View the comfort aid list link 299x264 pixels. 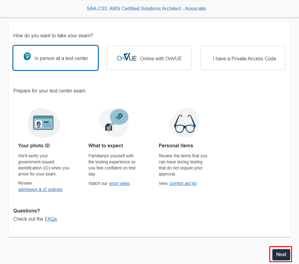[x=183, y=183]
